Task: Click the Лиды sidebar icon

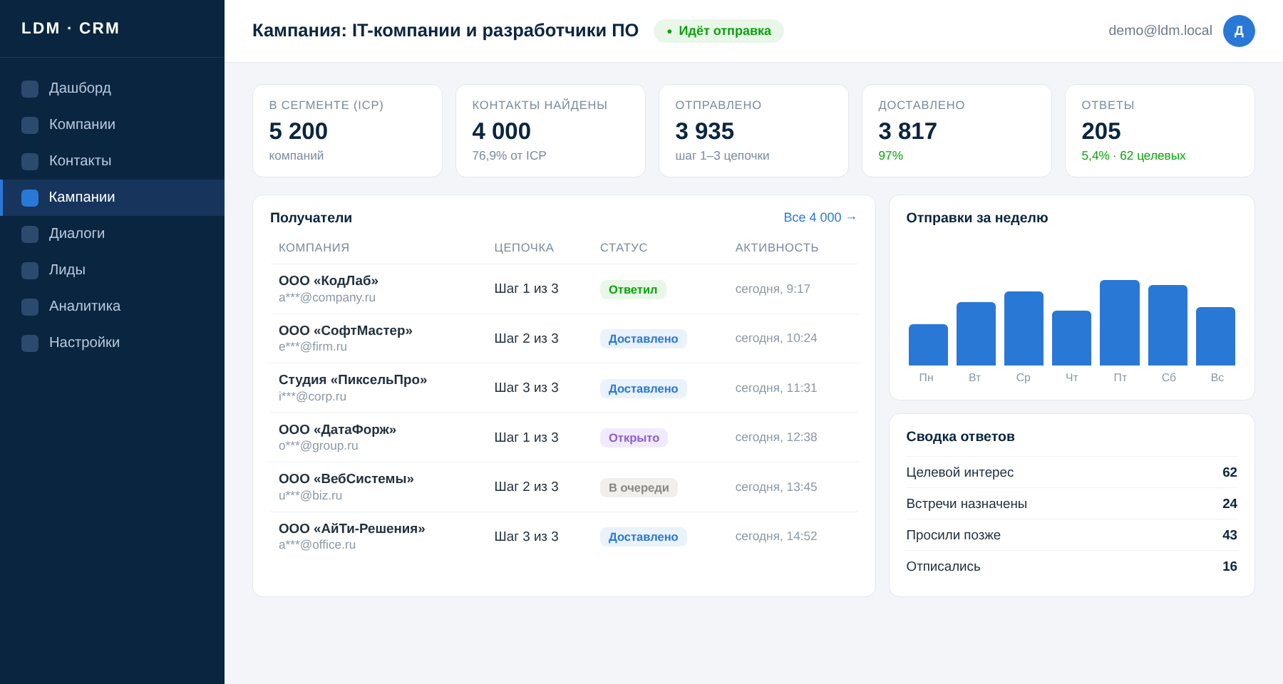Action: click(x=30, y=271)
